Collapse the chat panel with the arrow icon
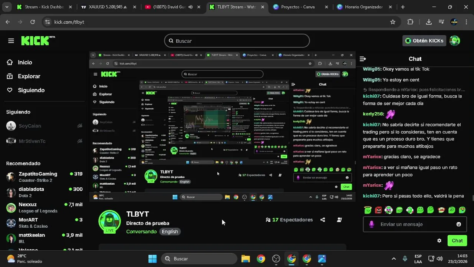The width and height of the screenshot is (474, 267). click(363, 59)
